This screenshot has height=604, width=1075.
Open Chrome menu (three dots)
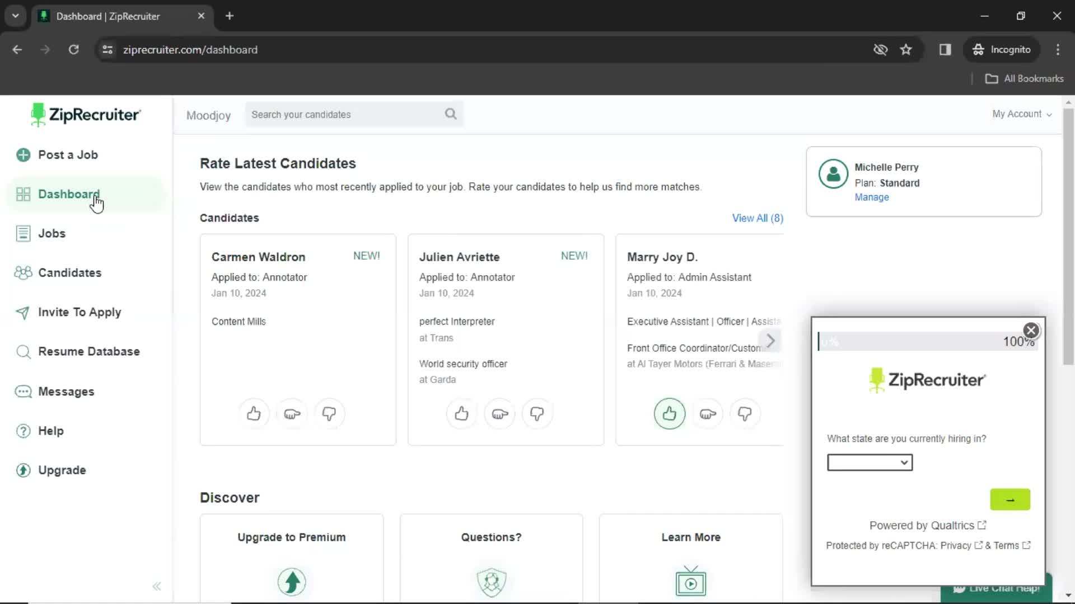[x=1058, y=50]
